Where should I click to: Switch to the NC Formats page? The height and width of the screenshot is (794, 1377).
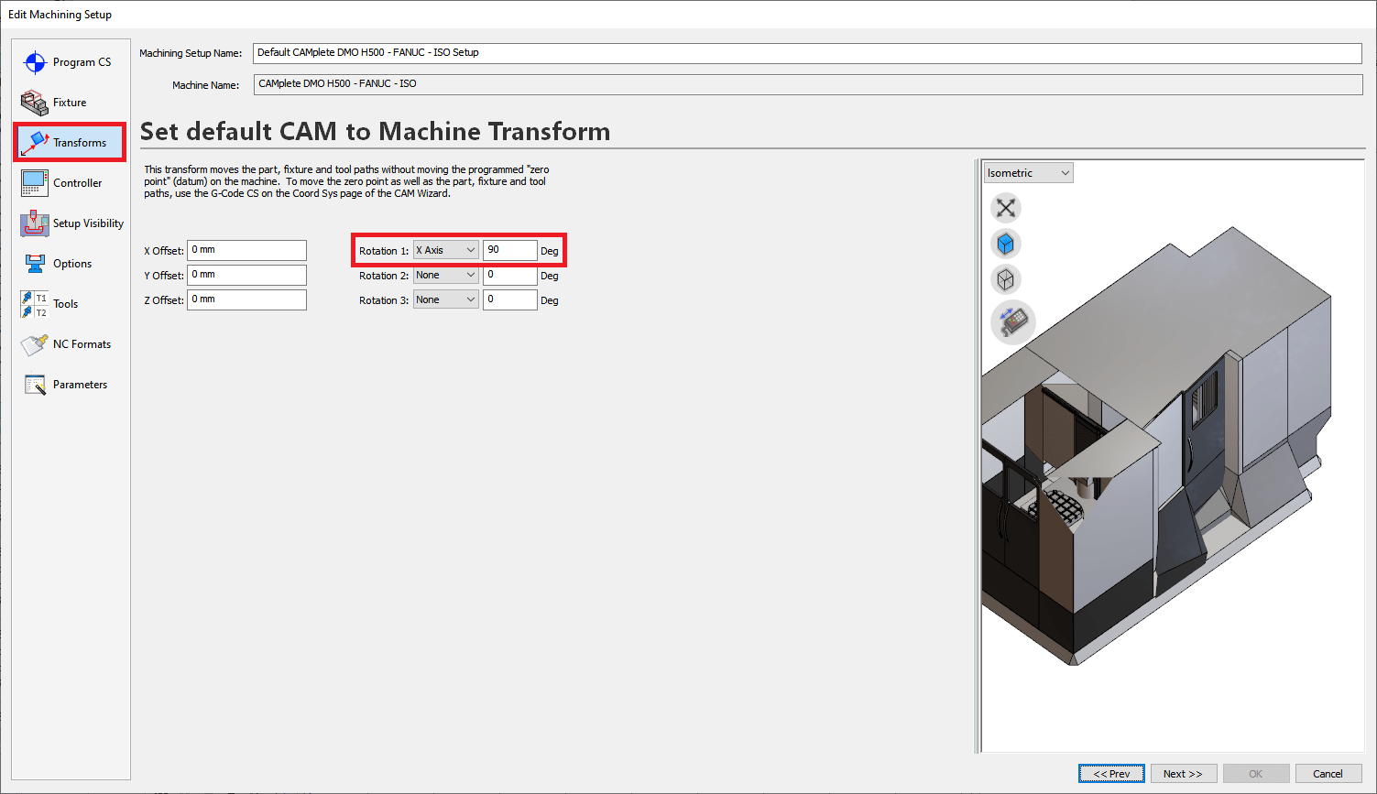(70, 344)
